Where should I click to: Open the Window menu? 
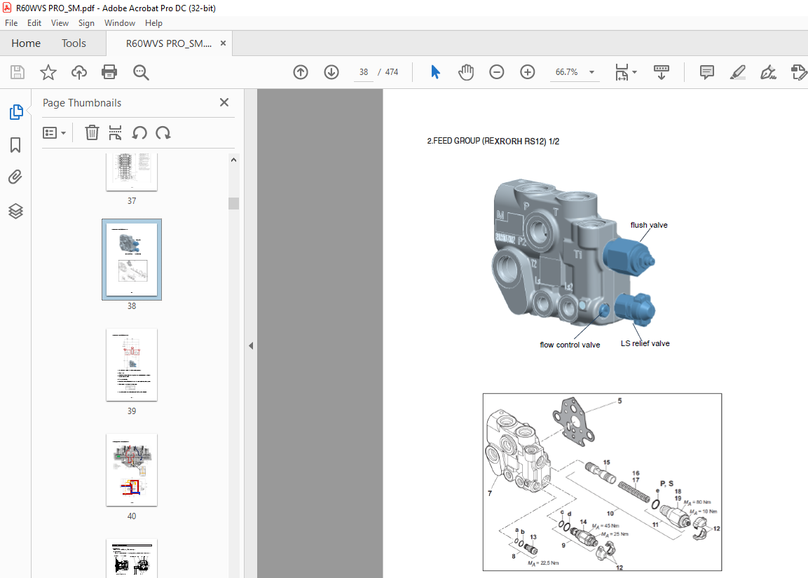(x=120, y=23)
